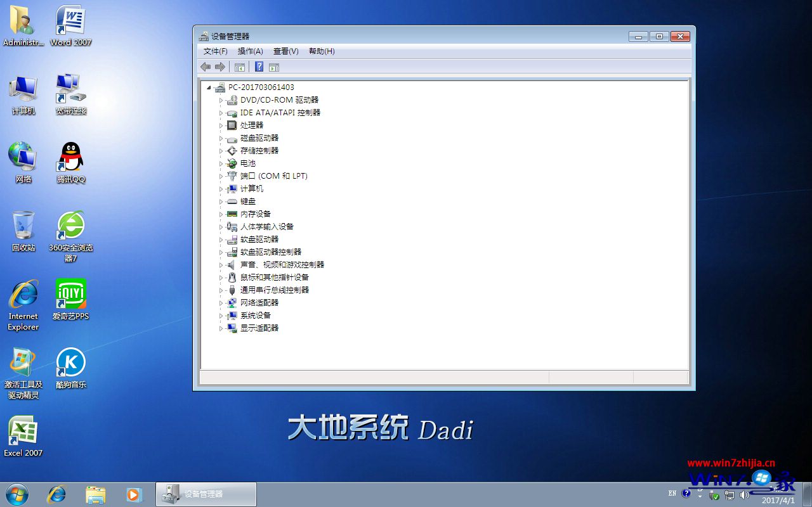Select the 人体学输入设备 icon
The width and height of the screenshot is (812, 507).
pos(232,227)
